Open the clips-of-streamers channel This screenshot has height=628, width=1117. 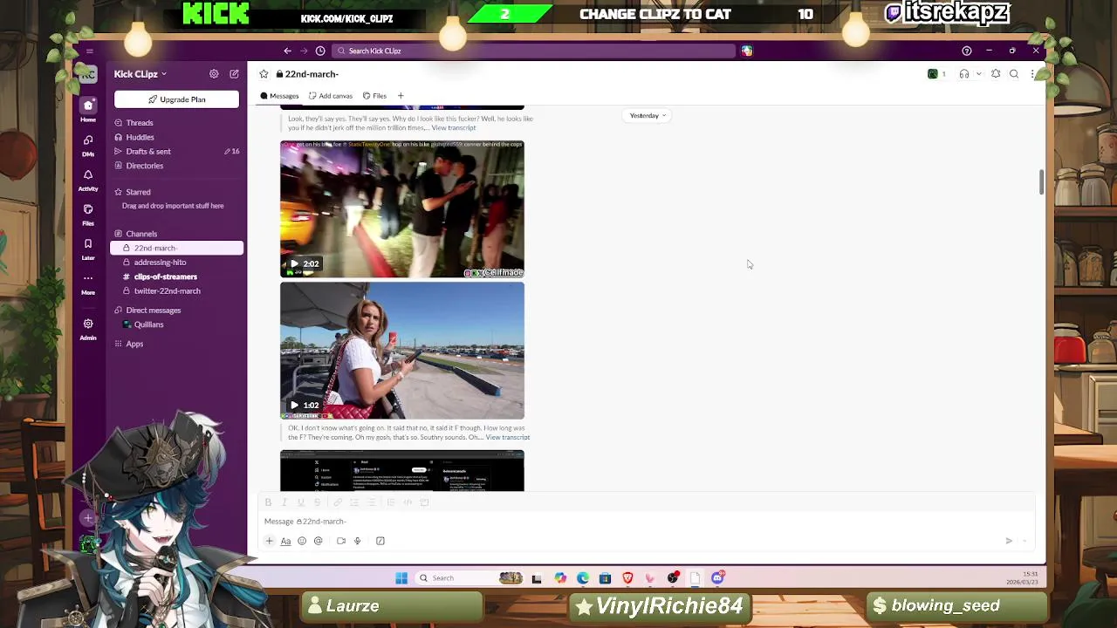pyautogui.click(x=177, y=276)
